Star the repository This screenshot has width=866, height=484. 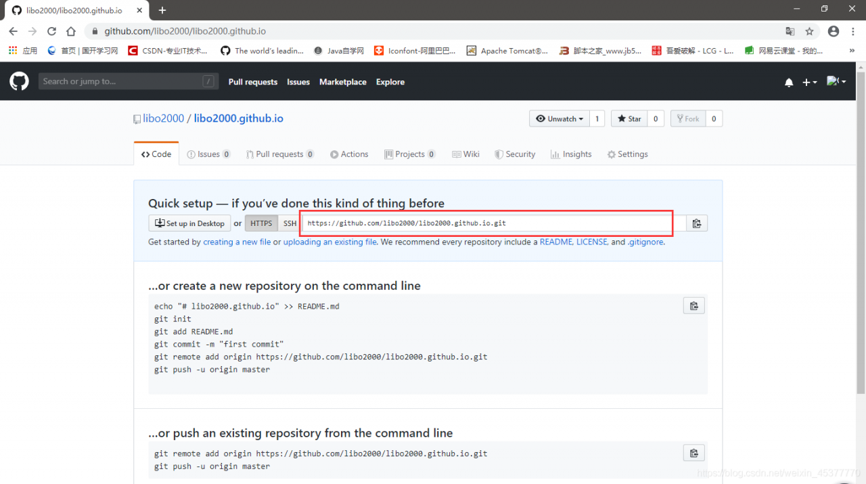(629, 118)
